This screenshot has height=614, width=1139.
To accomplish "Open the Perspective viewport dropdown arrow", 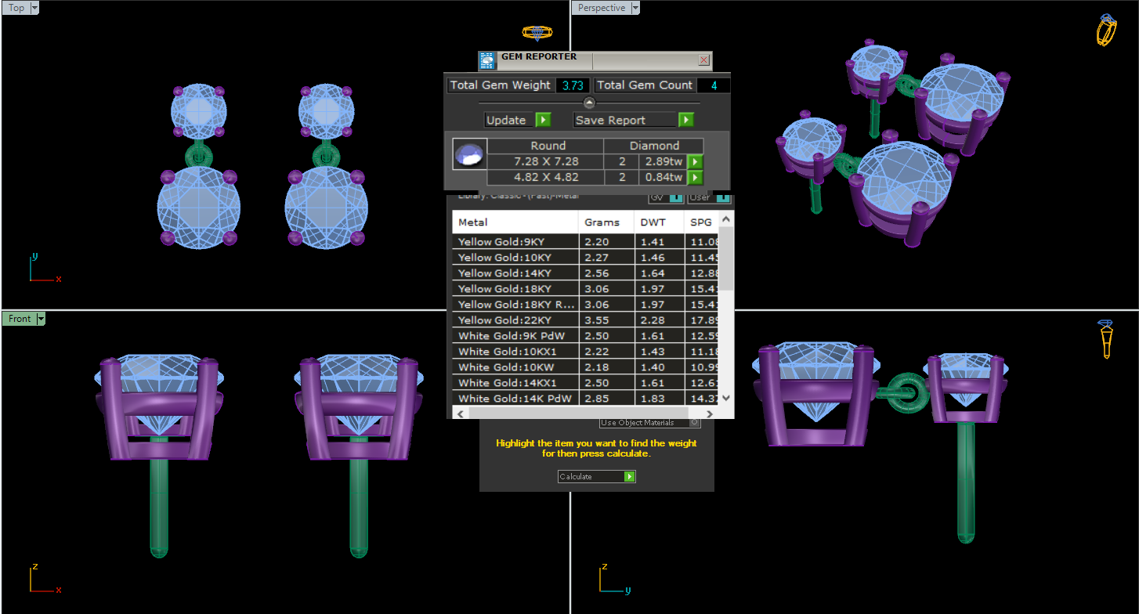I will coord(635,8).
